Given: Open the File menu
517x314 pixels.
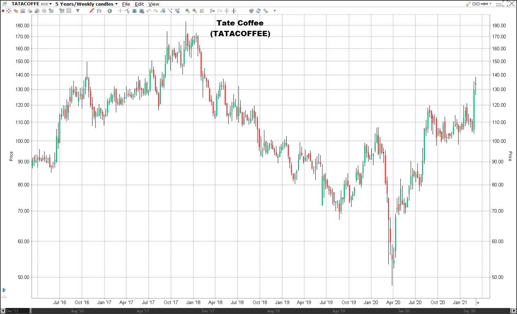Looking at the screenshot, I should pyautogui.click(x=126, y=4).
